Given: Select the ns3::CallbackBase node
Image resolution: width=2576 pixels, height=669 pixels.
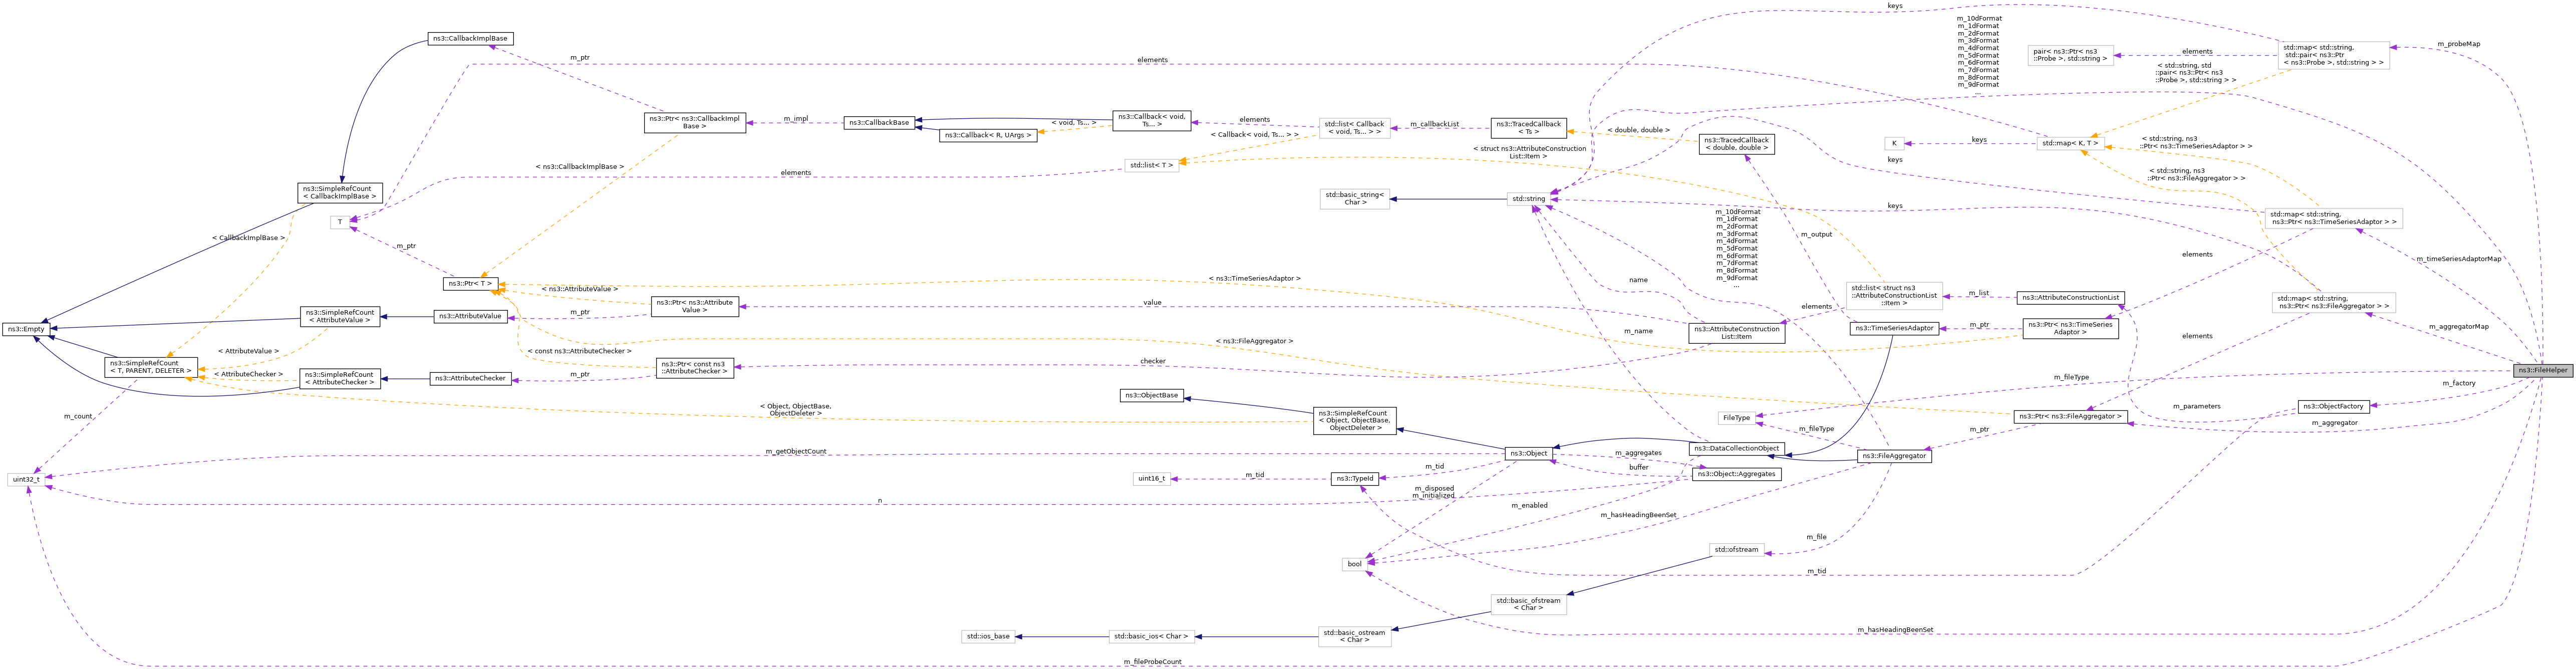Looking at the screenshot, I should (879, 122).
